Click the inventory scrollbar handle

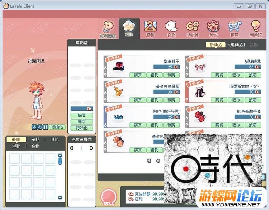coord(60,161)
